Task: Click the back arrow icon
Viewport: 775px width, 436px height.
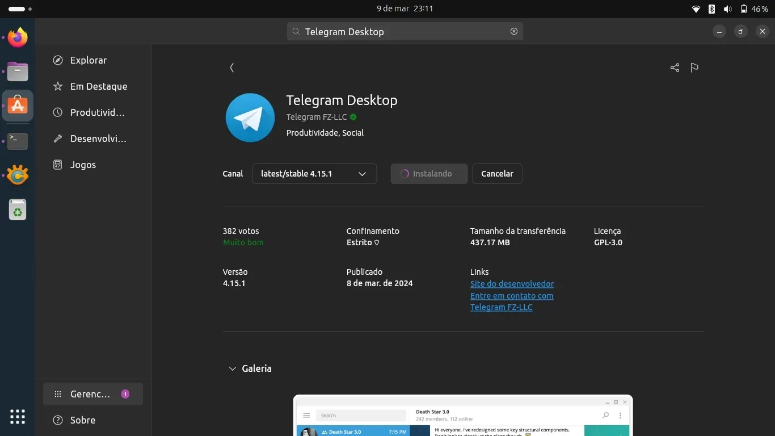Action: (232, 68)
